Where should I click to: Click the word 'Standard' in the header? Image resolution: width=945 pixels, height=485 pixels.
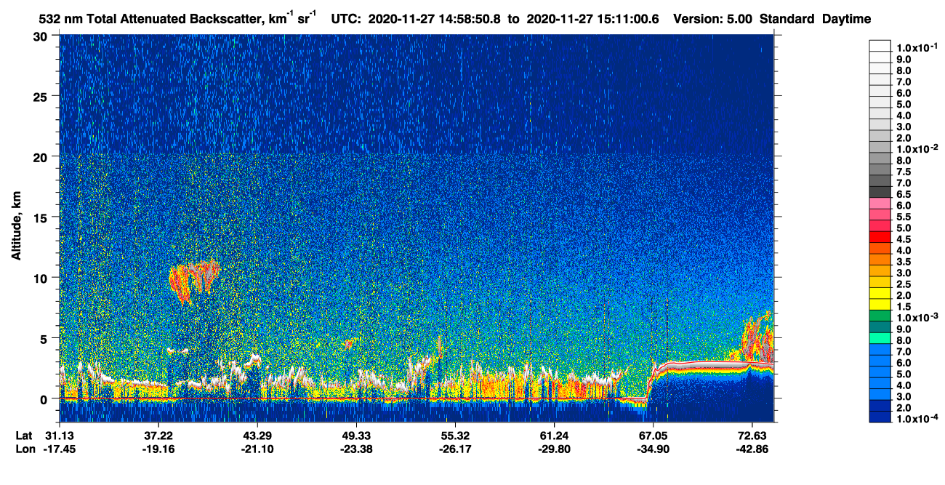click(787, 20)
